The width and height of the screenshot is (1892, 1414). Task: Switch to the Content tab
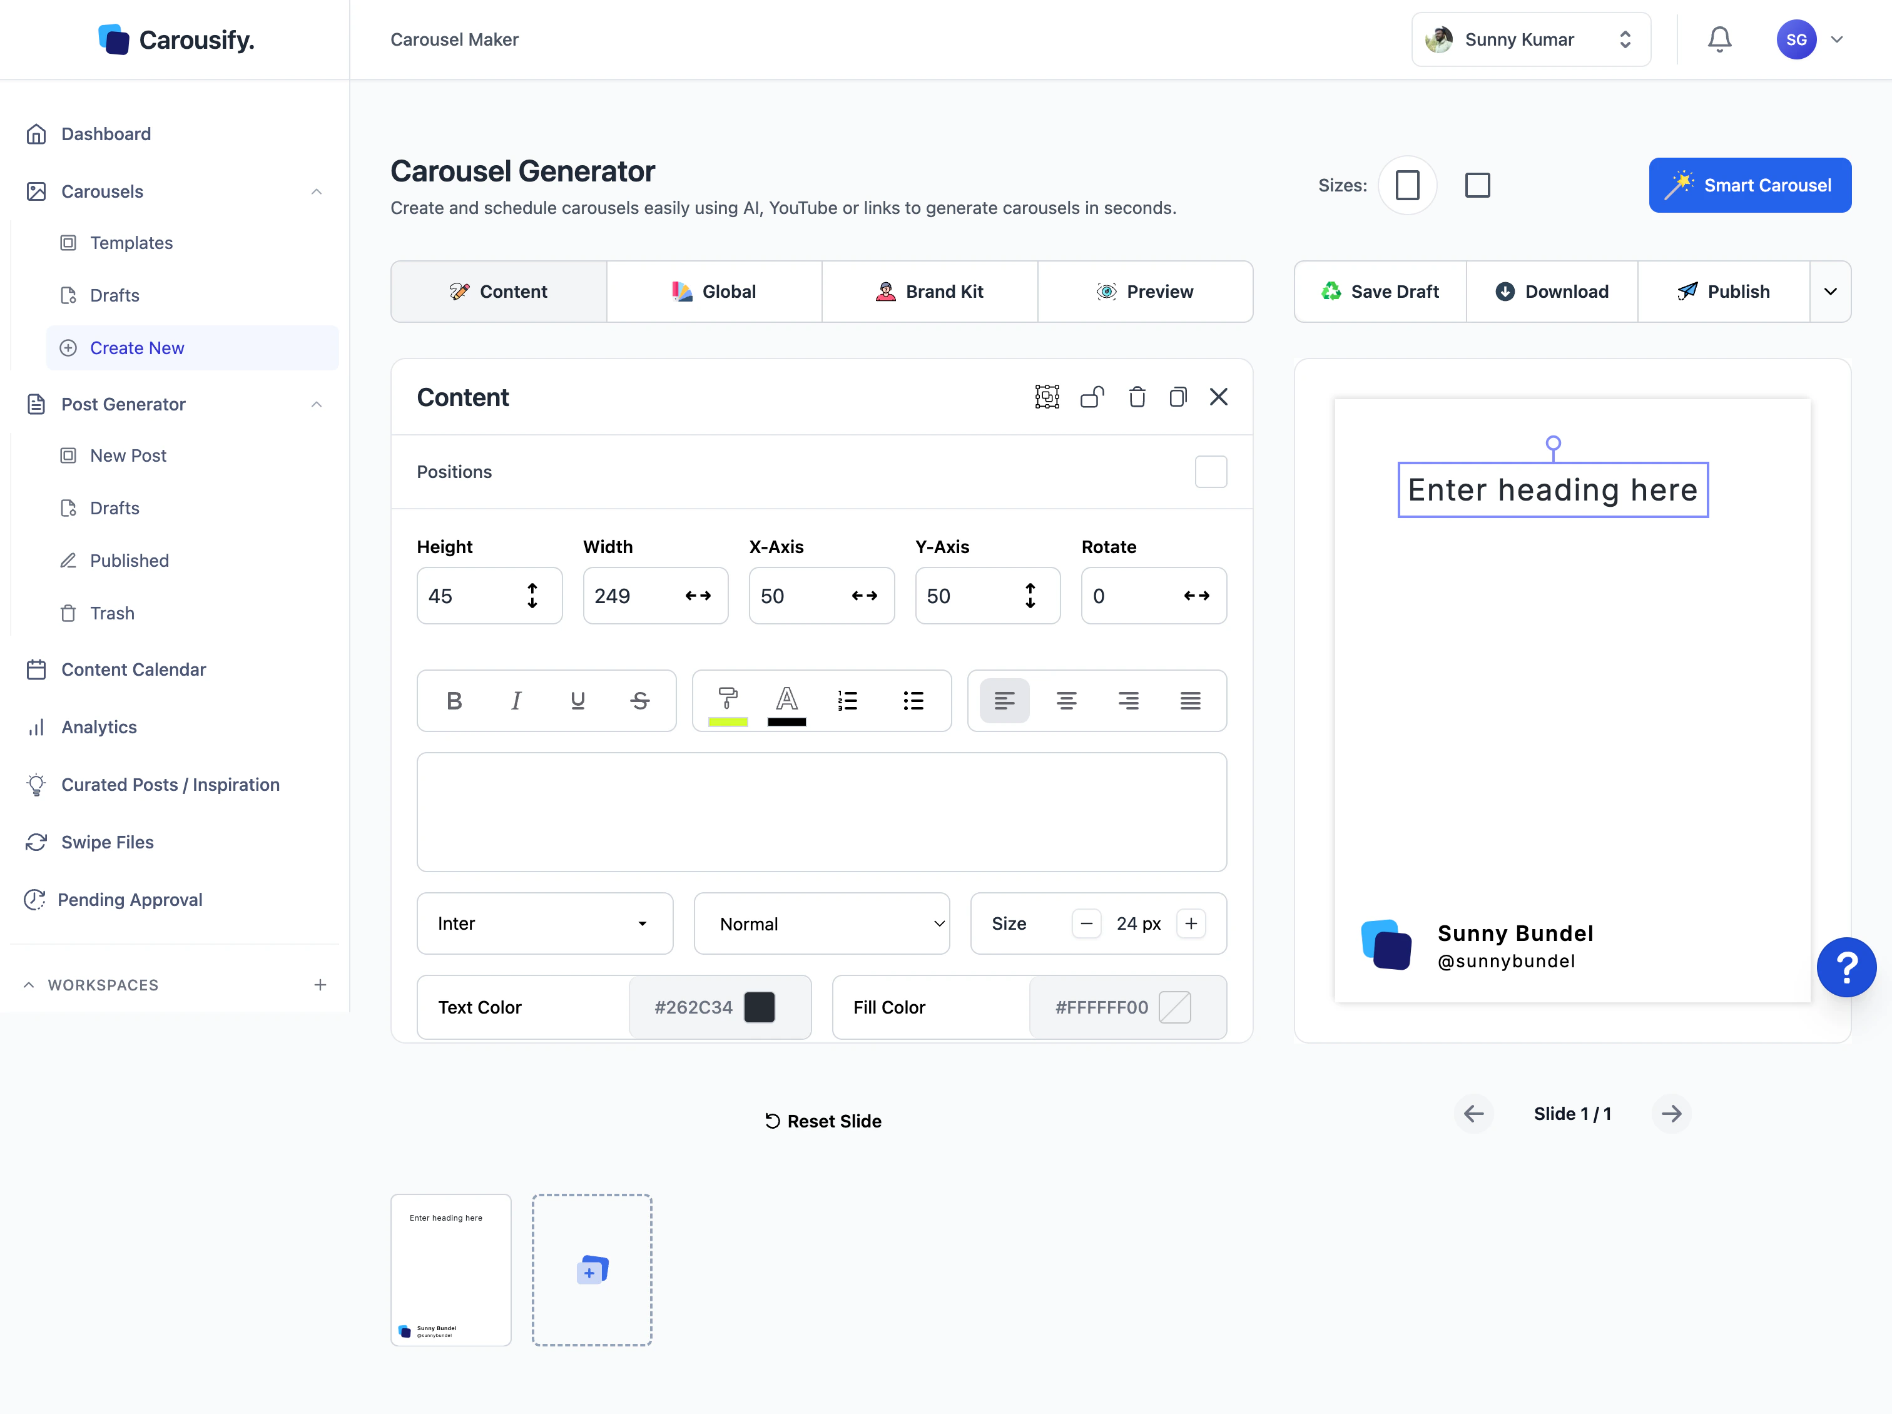point(499,292)
